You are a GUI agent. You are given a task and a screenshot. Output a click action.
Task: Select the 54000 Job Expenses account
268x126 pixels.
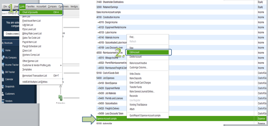tap(181, 78)
